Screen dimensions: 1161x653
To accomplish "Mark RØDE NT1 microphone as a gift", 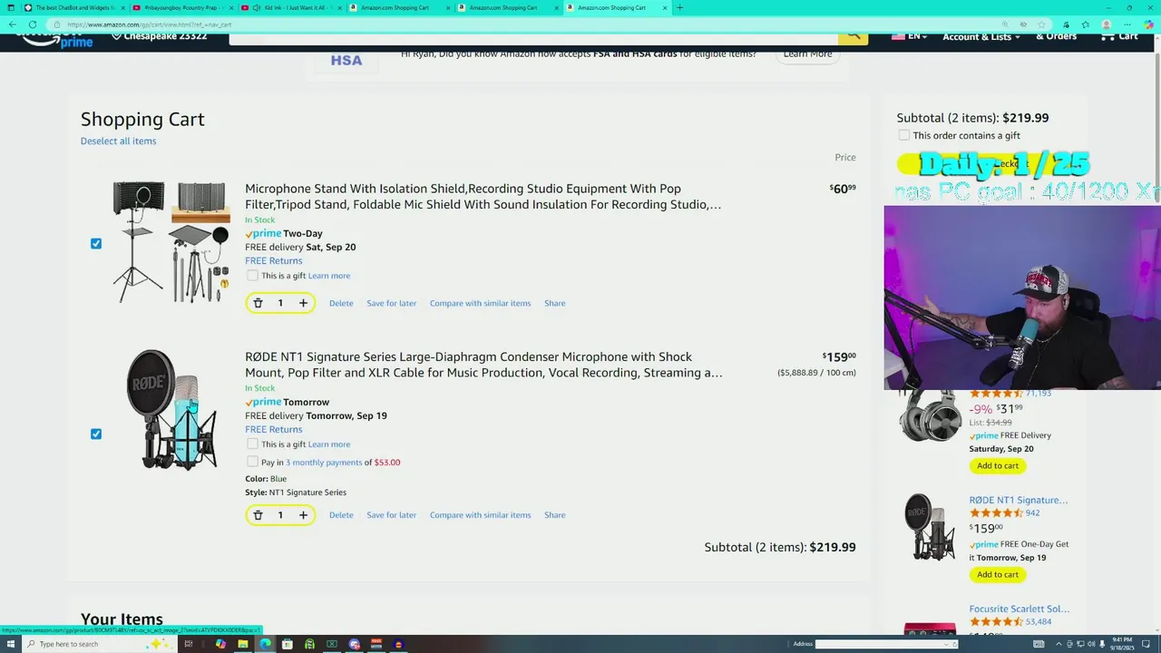I will click(252, 444).
